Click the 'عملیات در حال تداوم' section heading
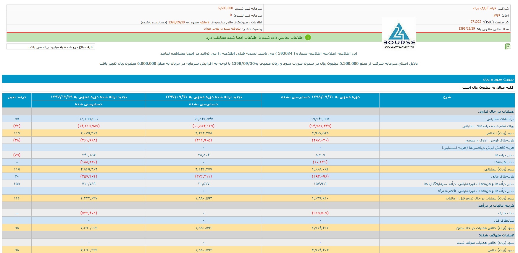This screenshot has height=253, width=518. click(496, 112)
